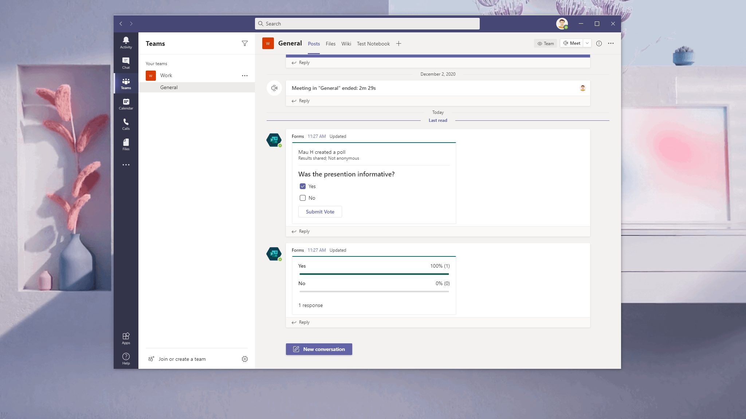Click the Submit Vote button

320,212
